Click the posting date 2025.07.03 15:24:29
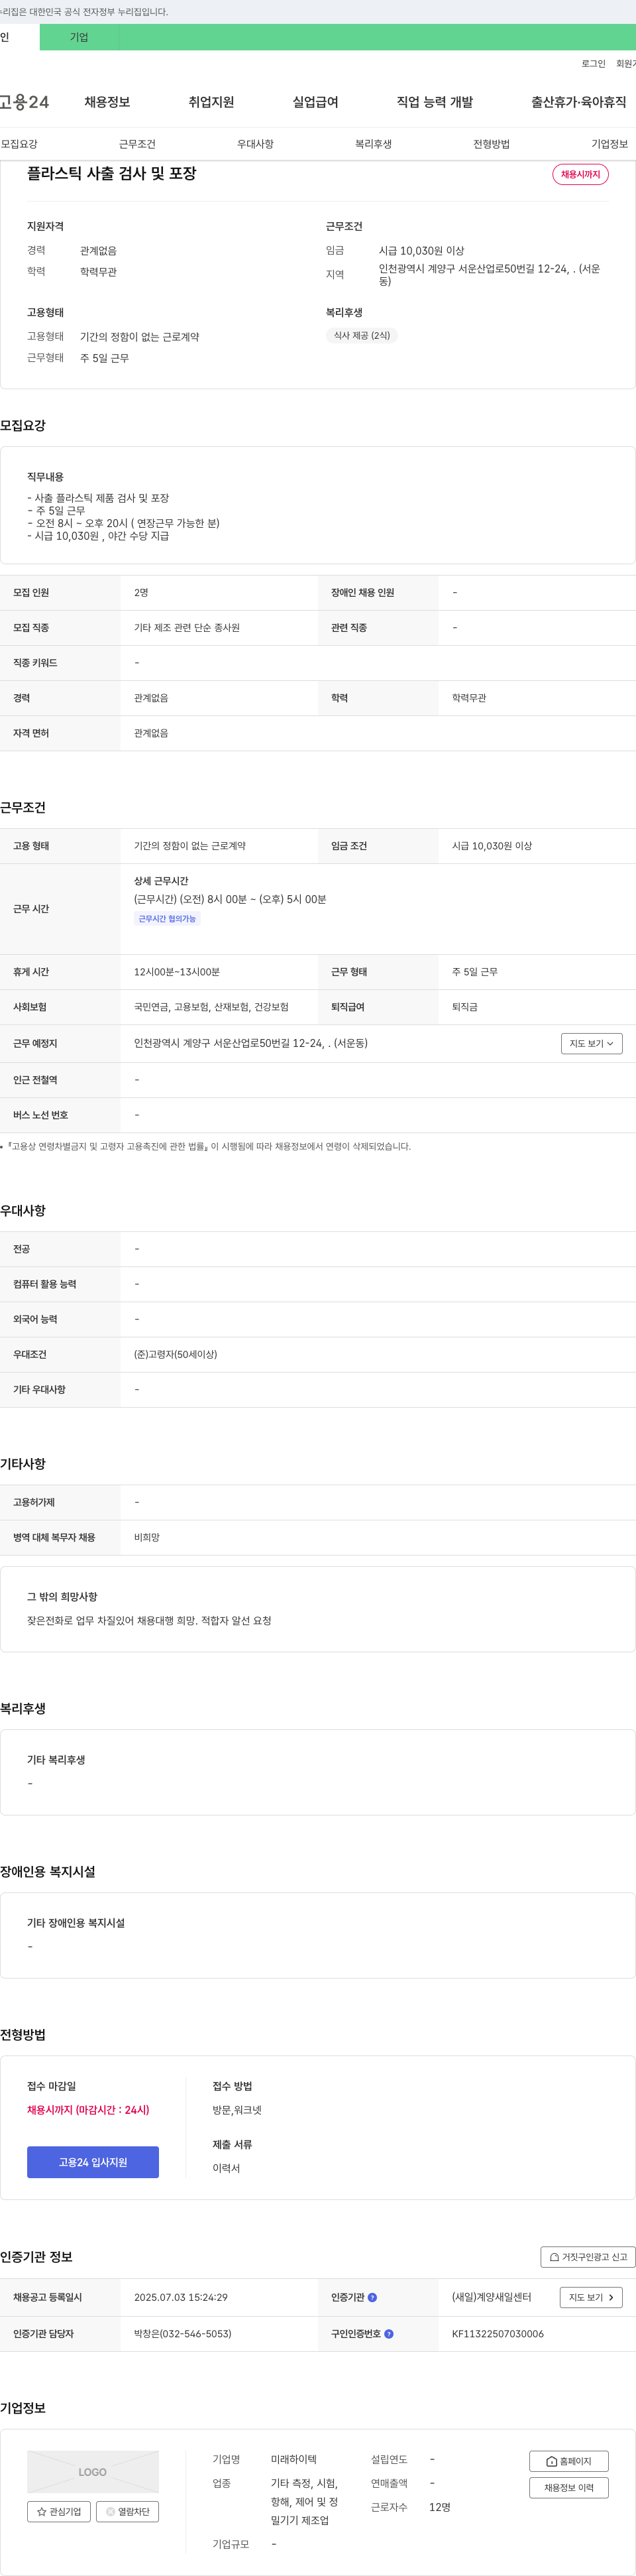 coord(181,2297)
